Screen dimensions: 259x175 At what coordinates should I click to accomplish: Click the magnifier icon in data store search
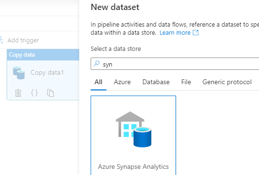[97, 63]
